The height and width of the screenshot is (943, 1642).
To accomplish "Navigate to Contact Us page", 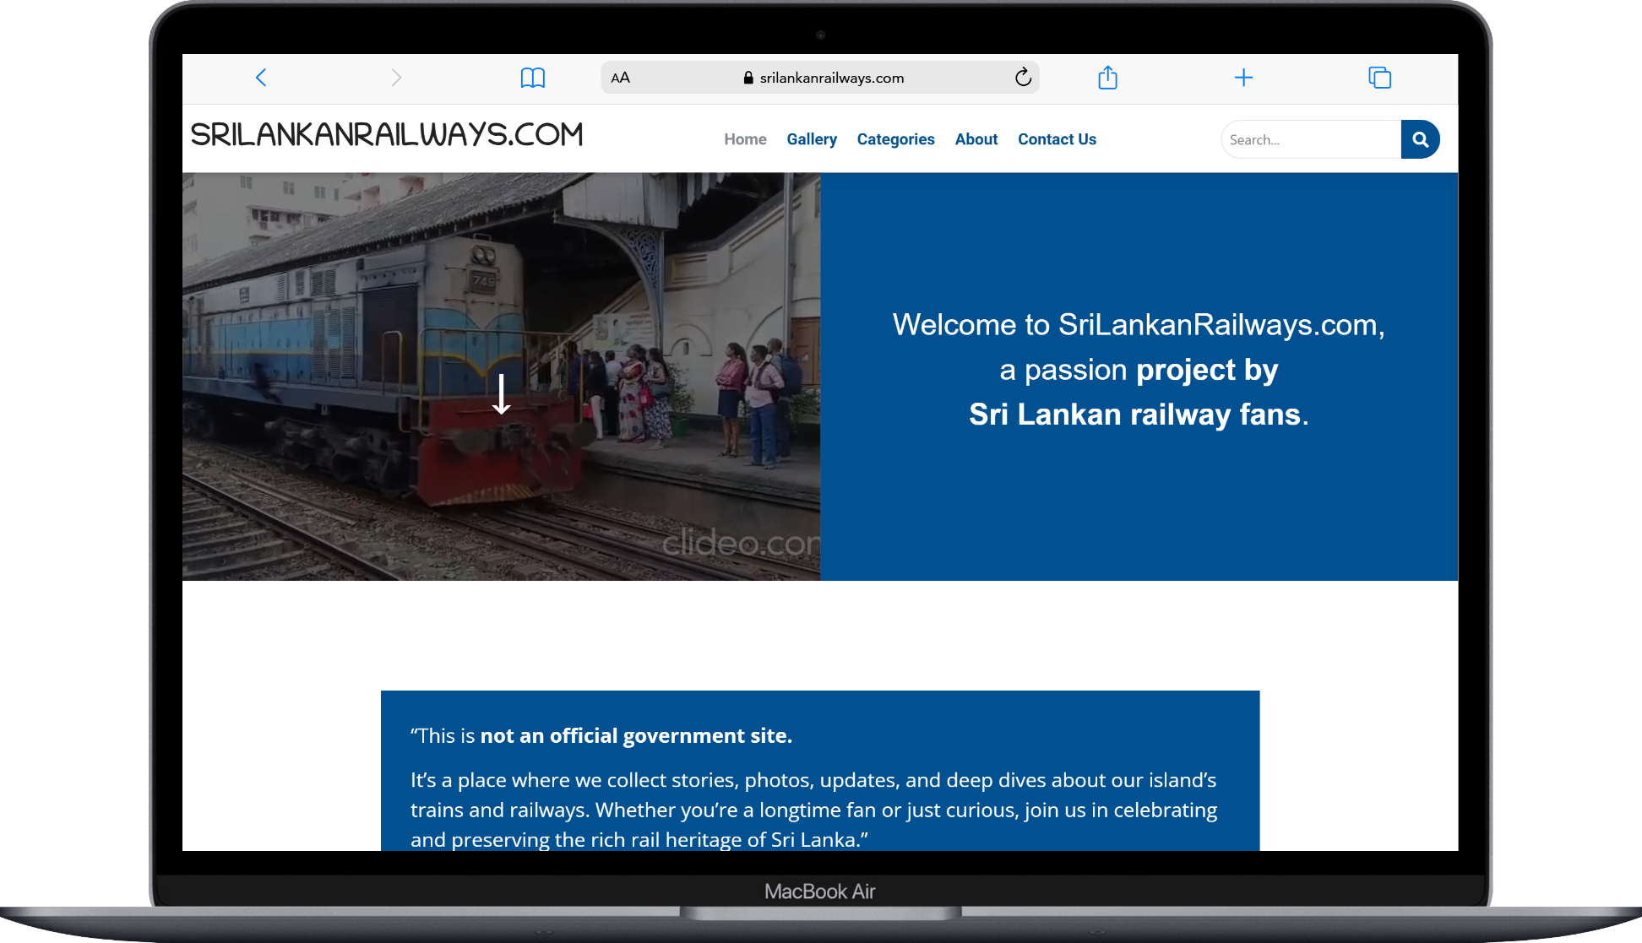I will [x=1057, y=139].
